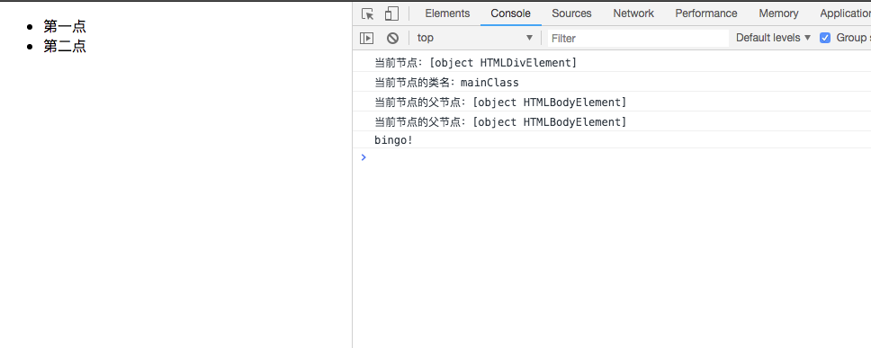Open the Default levels dropdown

[773, 38]
